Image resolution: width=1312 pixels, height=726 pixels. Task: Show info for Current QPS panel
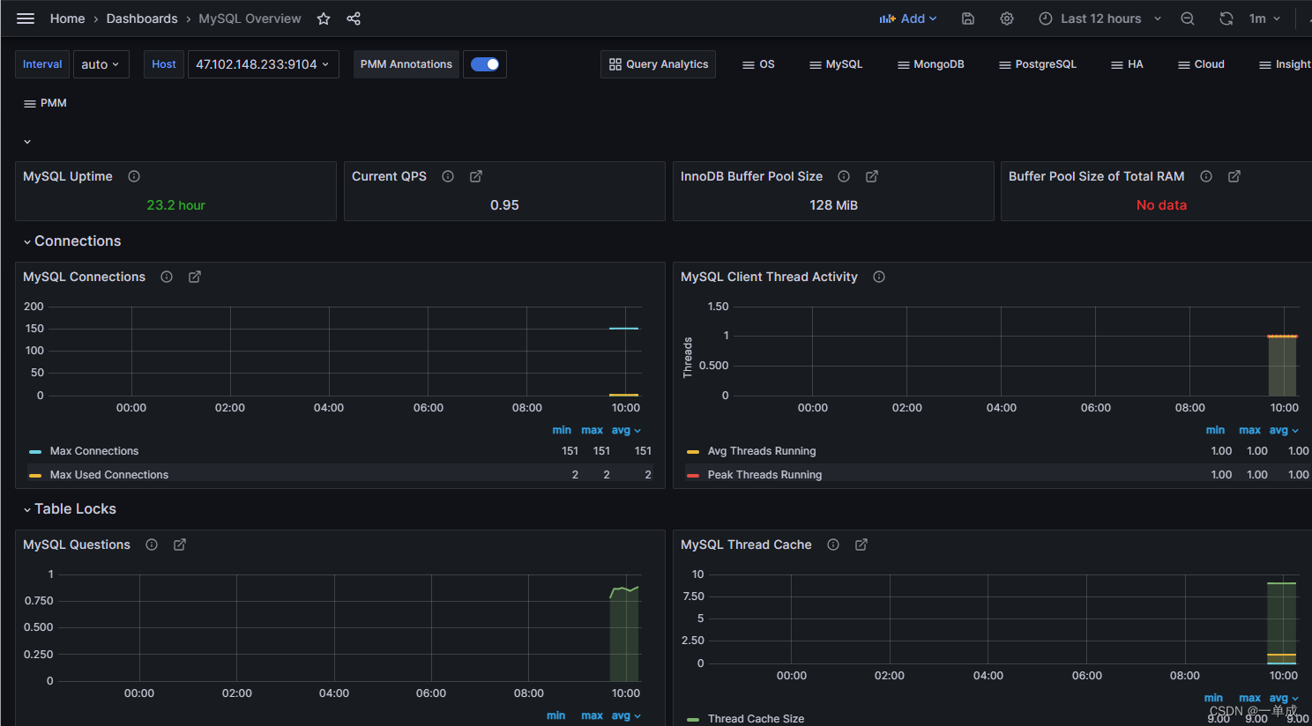point(448,176)
